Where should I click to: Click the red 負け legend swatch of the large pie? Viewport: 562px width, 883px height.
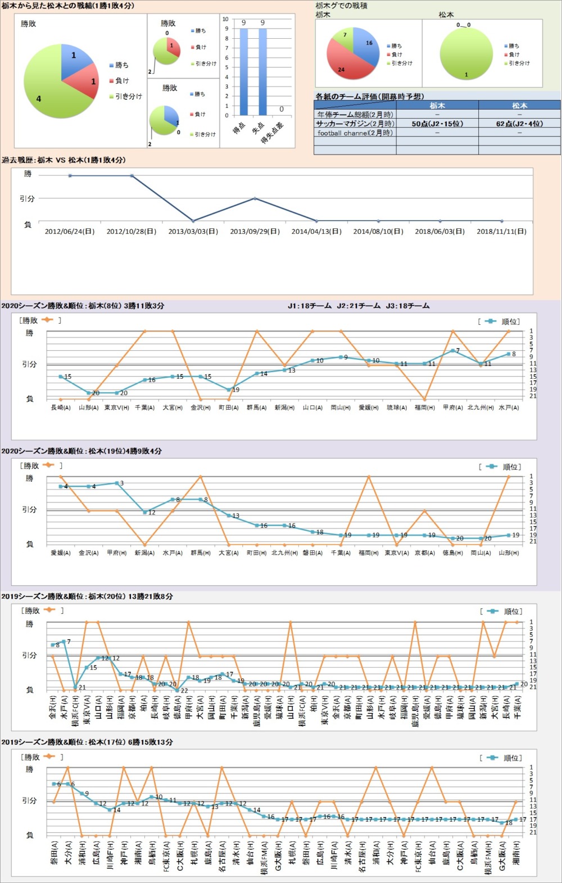point(111,81)
